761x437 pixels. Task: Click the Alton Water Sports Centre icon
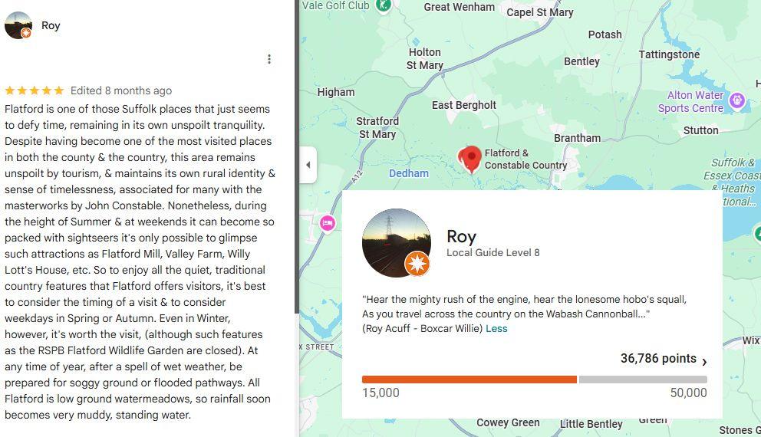[736, 101]
